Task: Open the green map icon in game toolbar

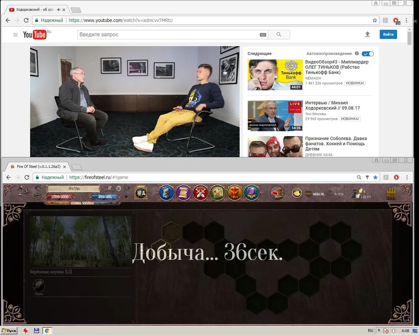Action: click(x=217, y=193)
